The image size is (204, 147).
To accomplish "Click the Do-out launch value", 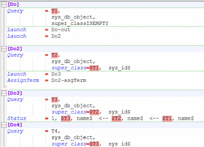I will (x=61, y=30).
